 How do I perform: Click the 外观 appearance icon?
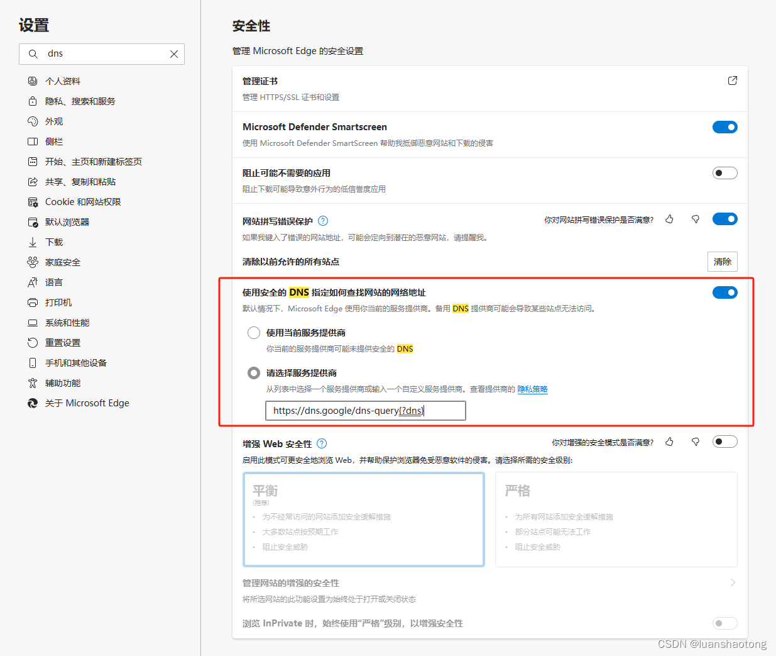coord(33,121)
